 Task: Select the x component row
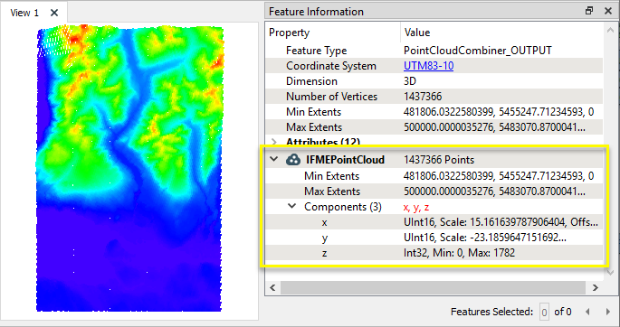coord(434,222)
